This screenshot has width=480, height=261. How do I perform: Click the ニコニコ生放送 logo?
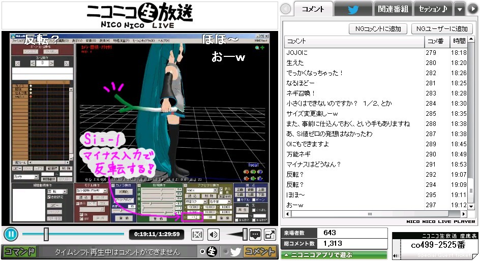140,15
